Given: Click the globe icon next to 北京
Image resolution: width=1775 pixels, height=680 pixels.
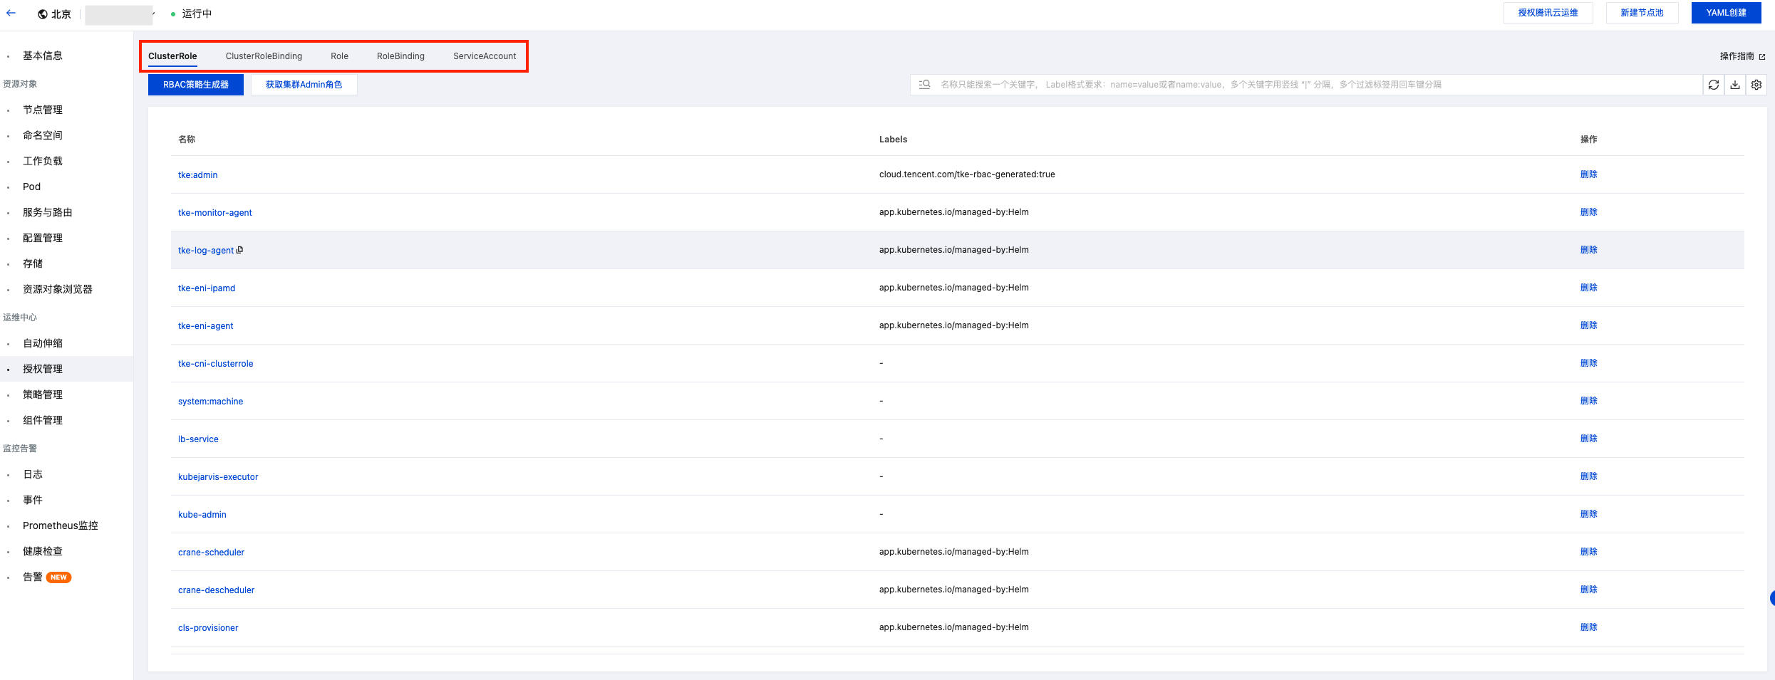Looking at the screenshot, I should point(43,14).
